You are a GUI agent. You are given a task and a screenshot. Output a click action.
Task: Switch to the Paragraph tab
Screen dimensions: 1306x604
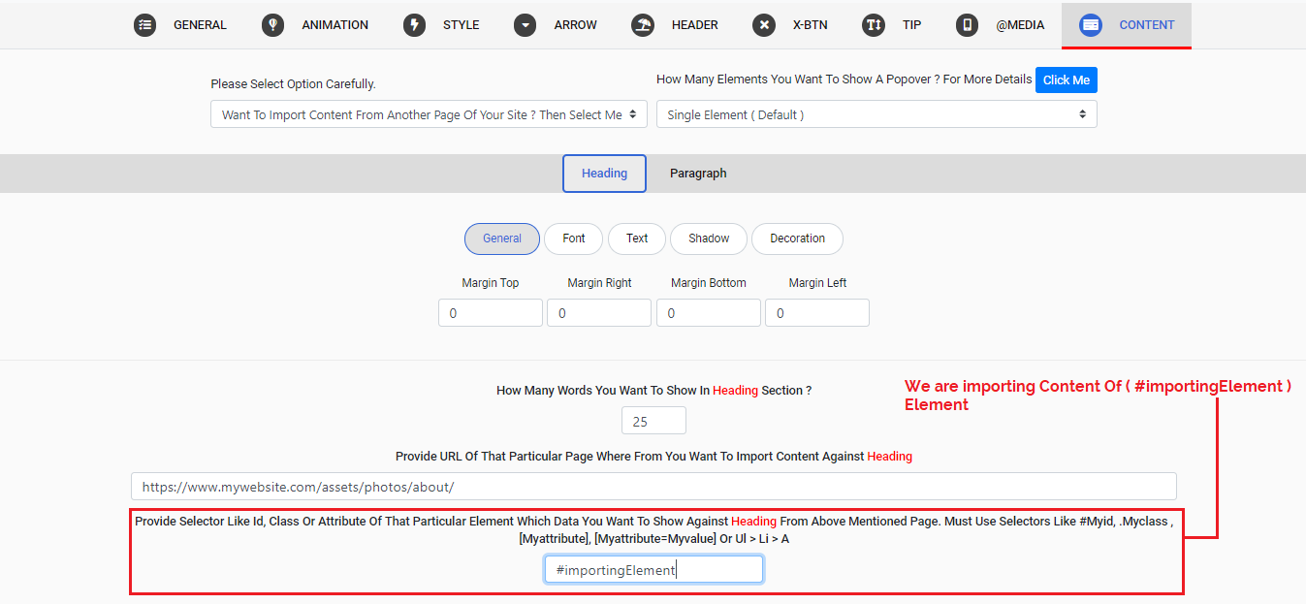[698, 174]
